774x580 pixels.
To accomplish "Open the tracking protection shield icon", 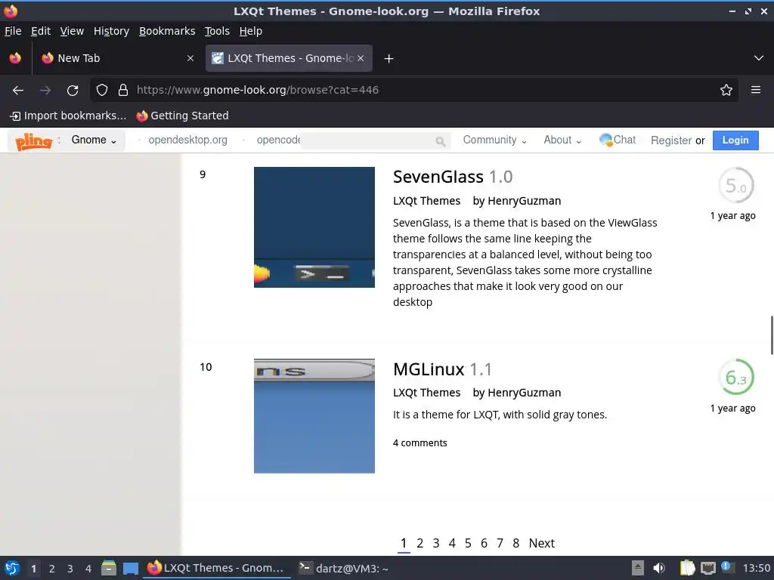I will pyautogui.click(x=102, y=90).
